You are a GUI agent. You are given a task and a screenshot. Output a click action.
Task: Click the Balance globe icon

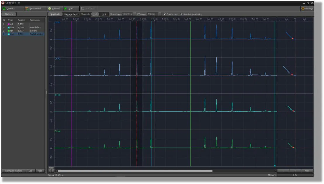[x=50, y=8]
